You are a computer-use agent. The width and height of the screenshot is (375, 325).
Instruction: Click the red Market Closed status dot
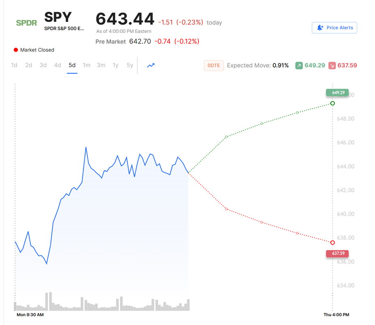tap(16, 50)
